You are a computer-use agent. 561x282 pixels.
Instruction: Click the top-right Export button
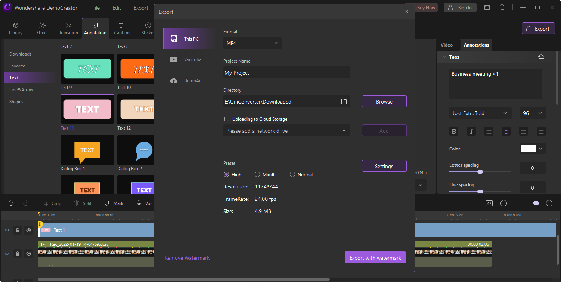(538, 29)
